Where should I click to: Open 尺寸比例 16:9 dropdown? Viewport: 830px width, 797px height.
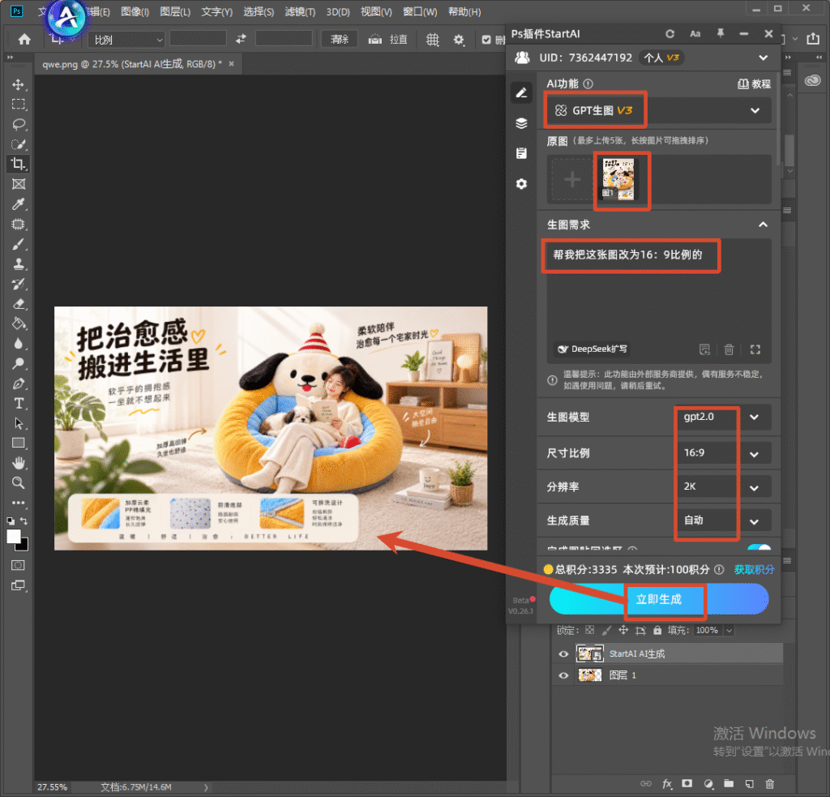coord(723,453)
